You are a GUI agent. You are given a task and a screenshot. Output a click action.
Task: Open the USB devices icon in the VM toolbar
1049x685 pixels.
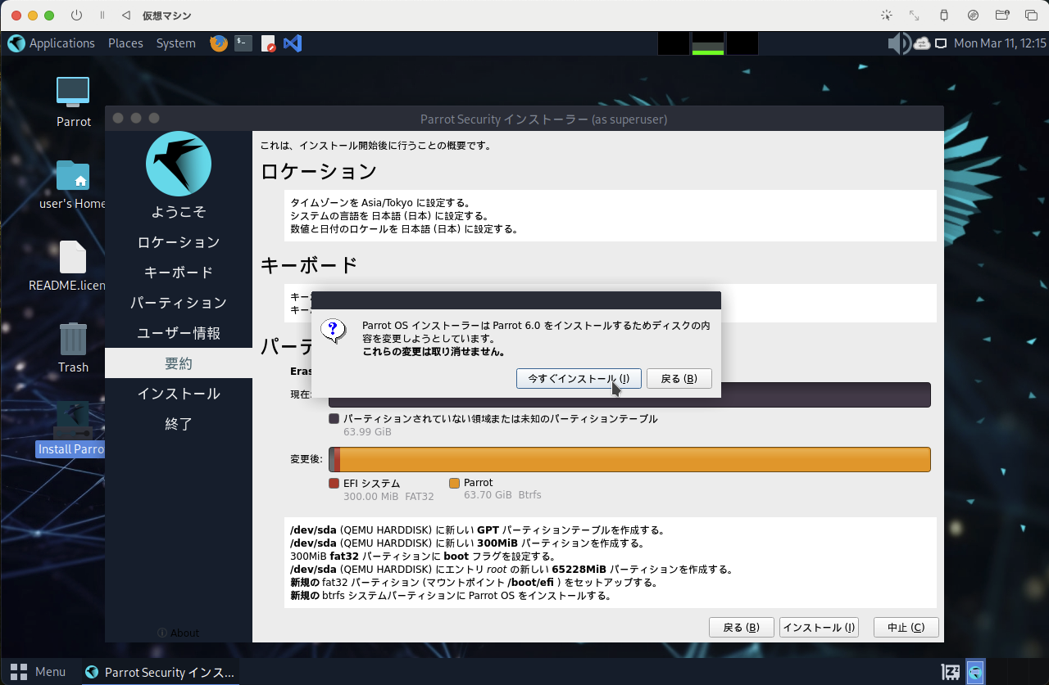[943, 16]
